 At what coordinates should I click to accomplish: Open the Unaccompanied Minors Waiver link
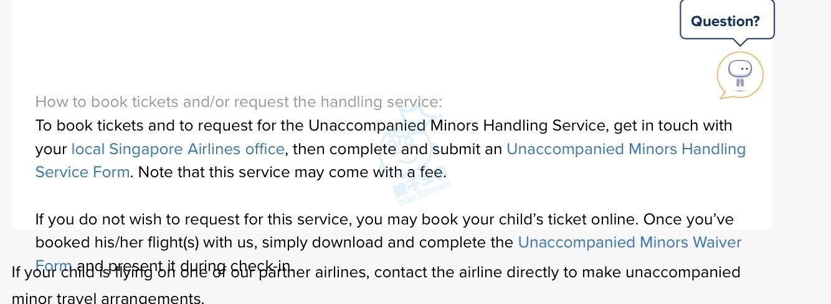tap(630, 242)
